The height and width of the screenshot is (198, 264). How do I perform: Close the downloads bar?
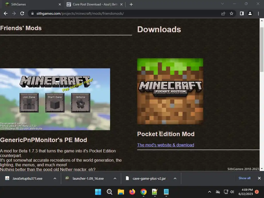(259, 178)
